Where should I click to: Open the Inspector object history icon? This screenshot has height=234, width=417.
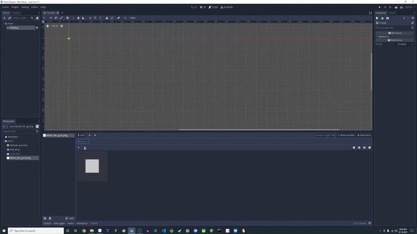(x=412, y=18)
